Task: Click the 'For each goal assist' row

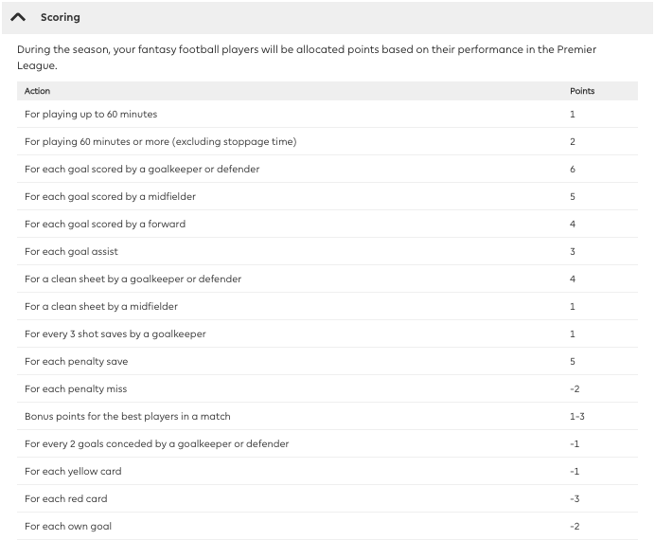Action: (72, 252)
